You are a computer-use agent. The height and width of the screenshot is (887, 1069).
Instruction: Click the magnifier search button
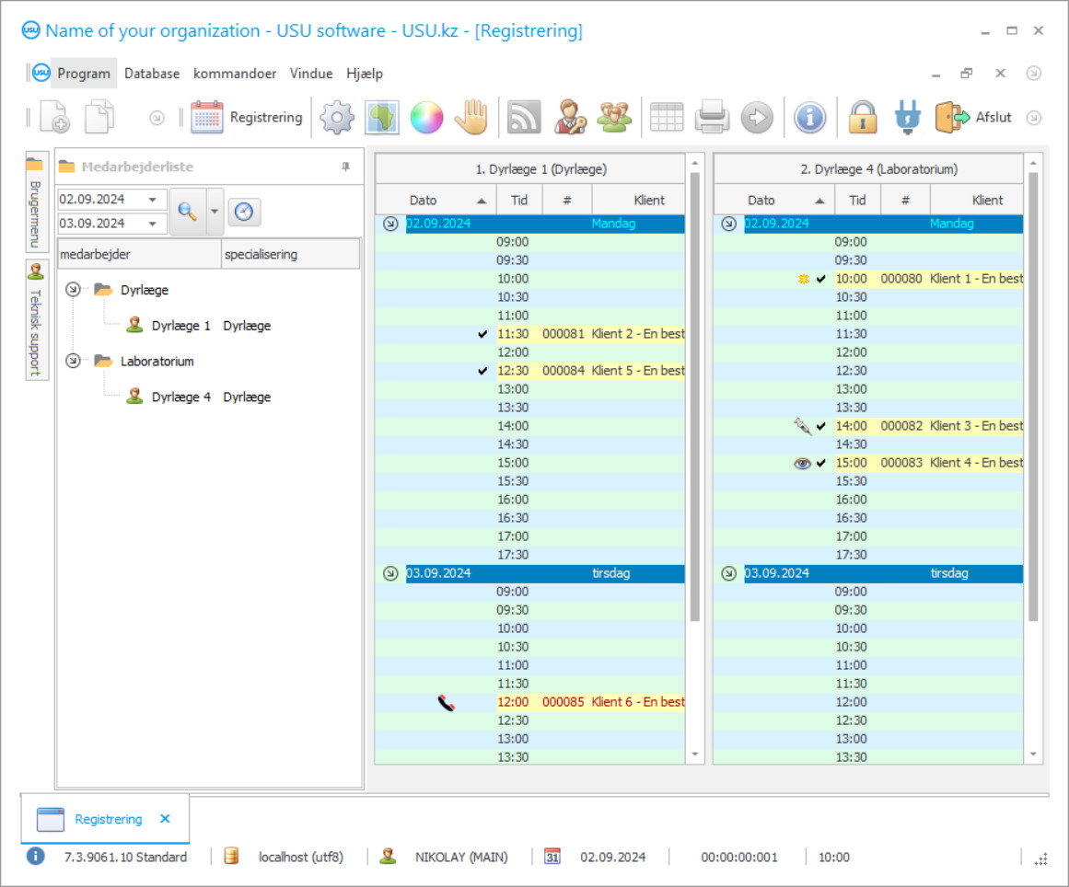point(188,212)
